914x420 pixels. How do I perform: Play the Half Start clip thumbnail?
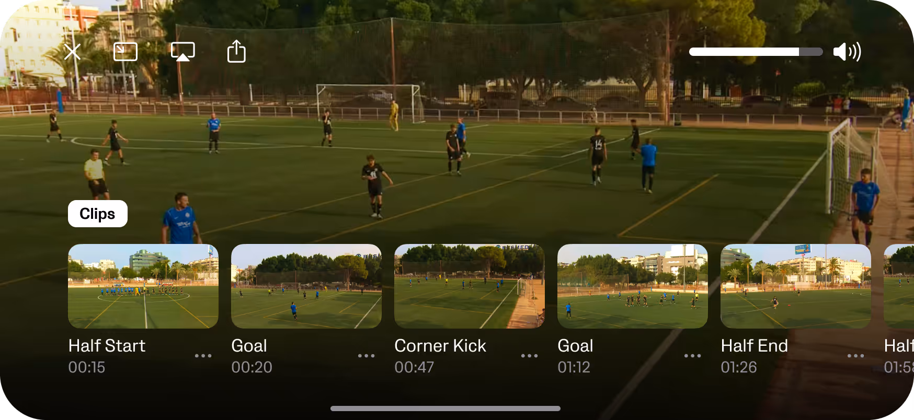tap(143, 286)
